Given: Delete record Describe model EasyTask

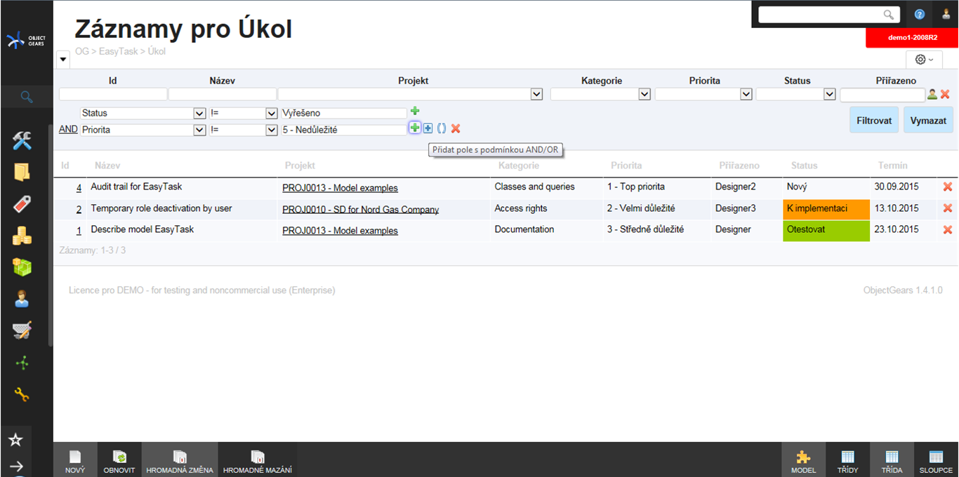Looking at the screenshot, I should click(948, 229).
